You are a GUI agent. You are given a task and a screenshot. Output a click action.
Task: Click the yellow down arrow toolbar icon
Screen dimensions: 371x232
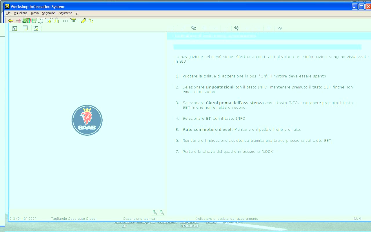[50, 21]
